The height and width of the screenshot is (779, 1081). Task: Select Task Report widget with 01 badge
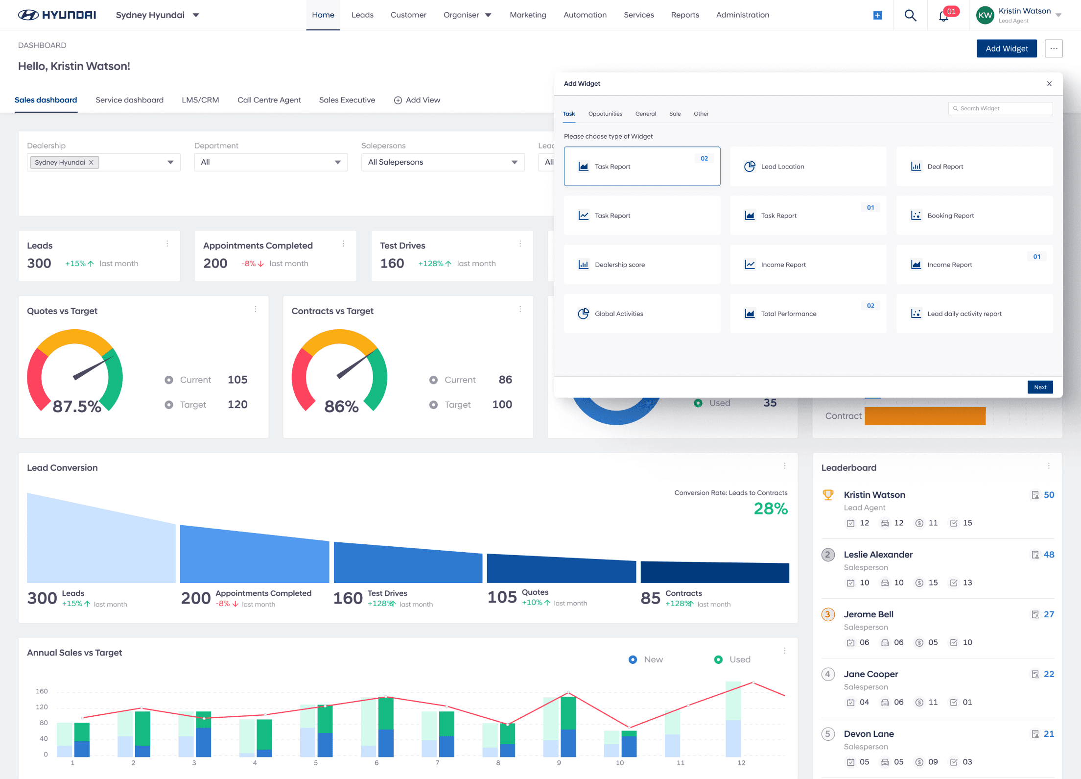(x=808, y=215)
